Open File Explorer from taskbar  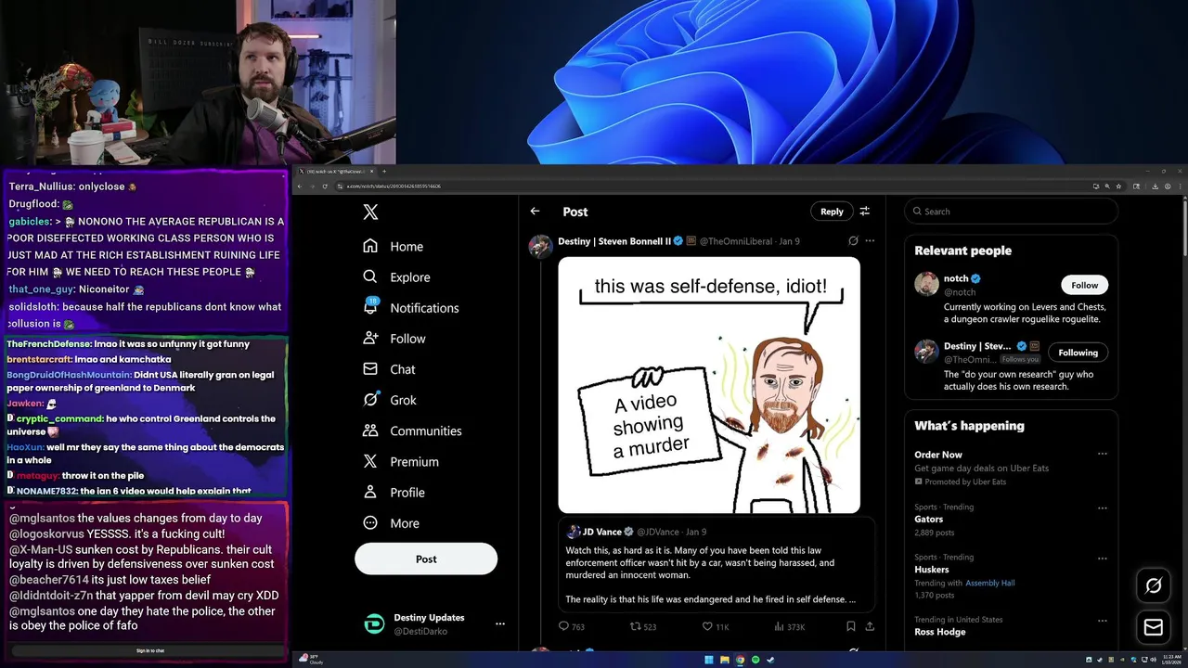pos(725,660)
